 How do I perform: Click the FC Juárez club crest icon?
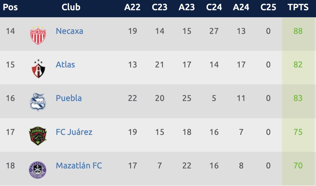[x=38, y=136]
